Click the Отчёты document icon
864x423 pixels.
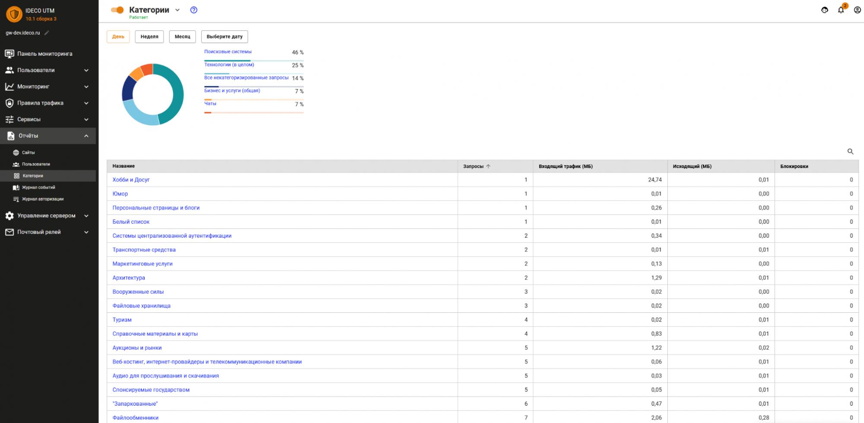coord(11,136)
